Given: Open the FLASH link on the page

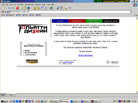Looking at the screenshot, I should click(x=86, y=55).
